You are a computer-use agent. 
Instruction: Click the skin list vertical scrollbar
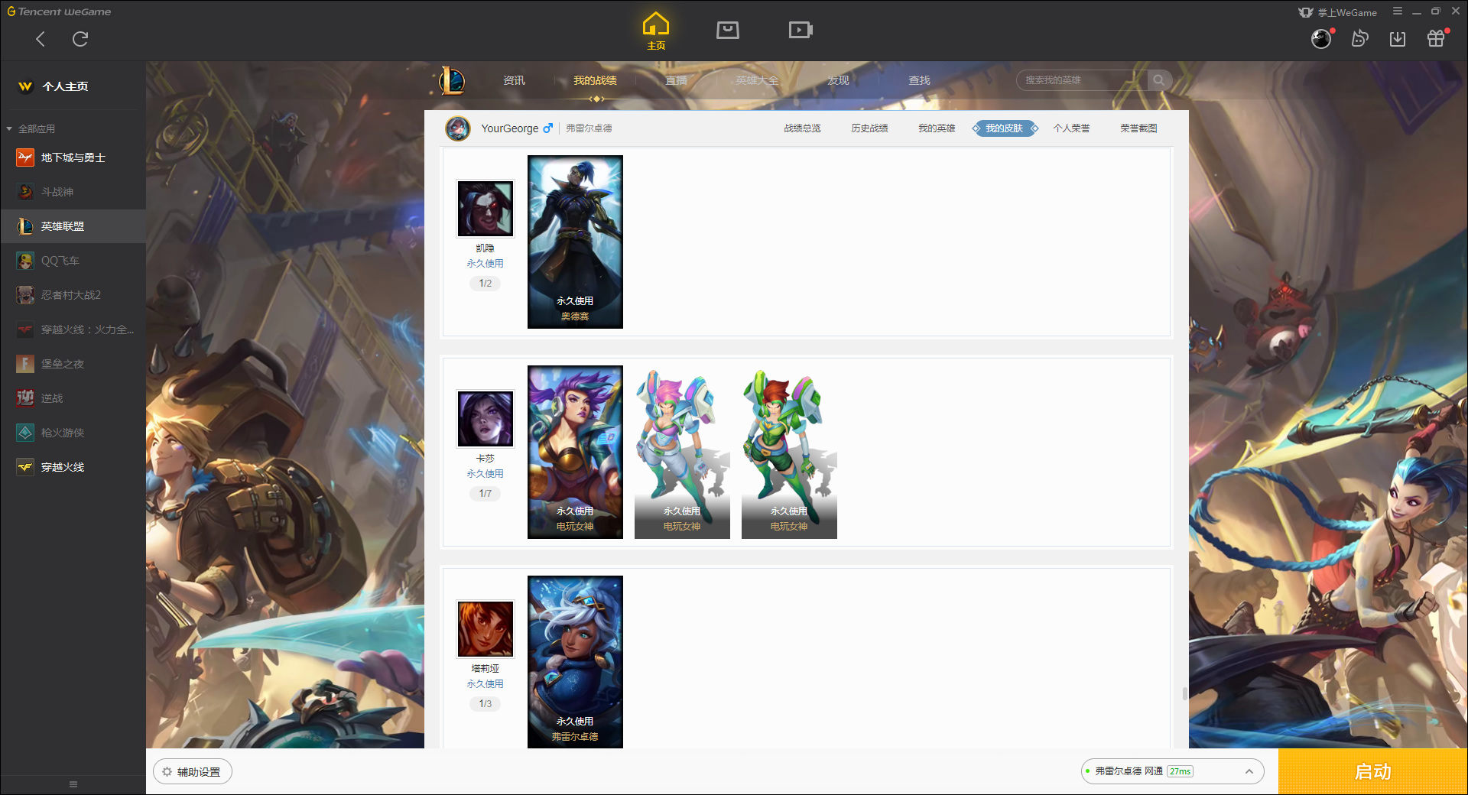coord(1184,693)
